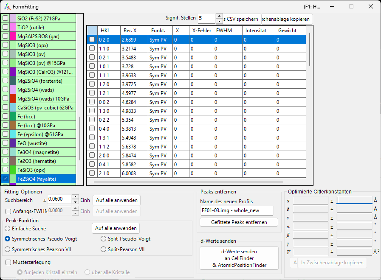
Task: Click the magenta swatch beside Mg3Al2Si3O8 (gar)
Action: point(13,36)
